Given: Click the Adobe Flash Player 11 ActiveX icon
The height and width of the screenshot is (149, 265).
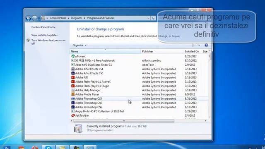Looking at the screenshot, I should (x=73, y=82).
